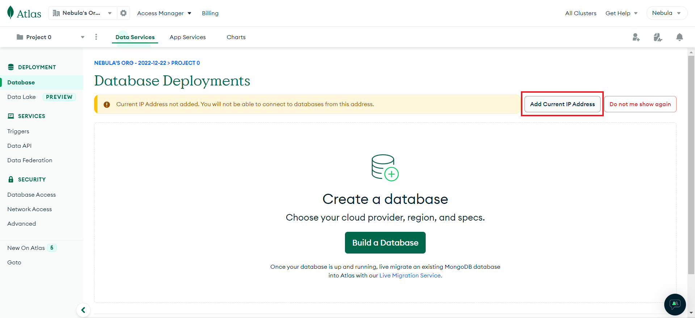Click the Project 0 folder icon
This screenshot has height=318, width=695.
tap(20, 37)
